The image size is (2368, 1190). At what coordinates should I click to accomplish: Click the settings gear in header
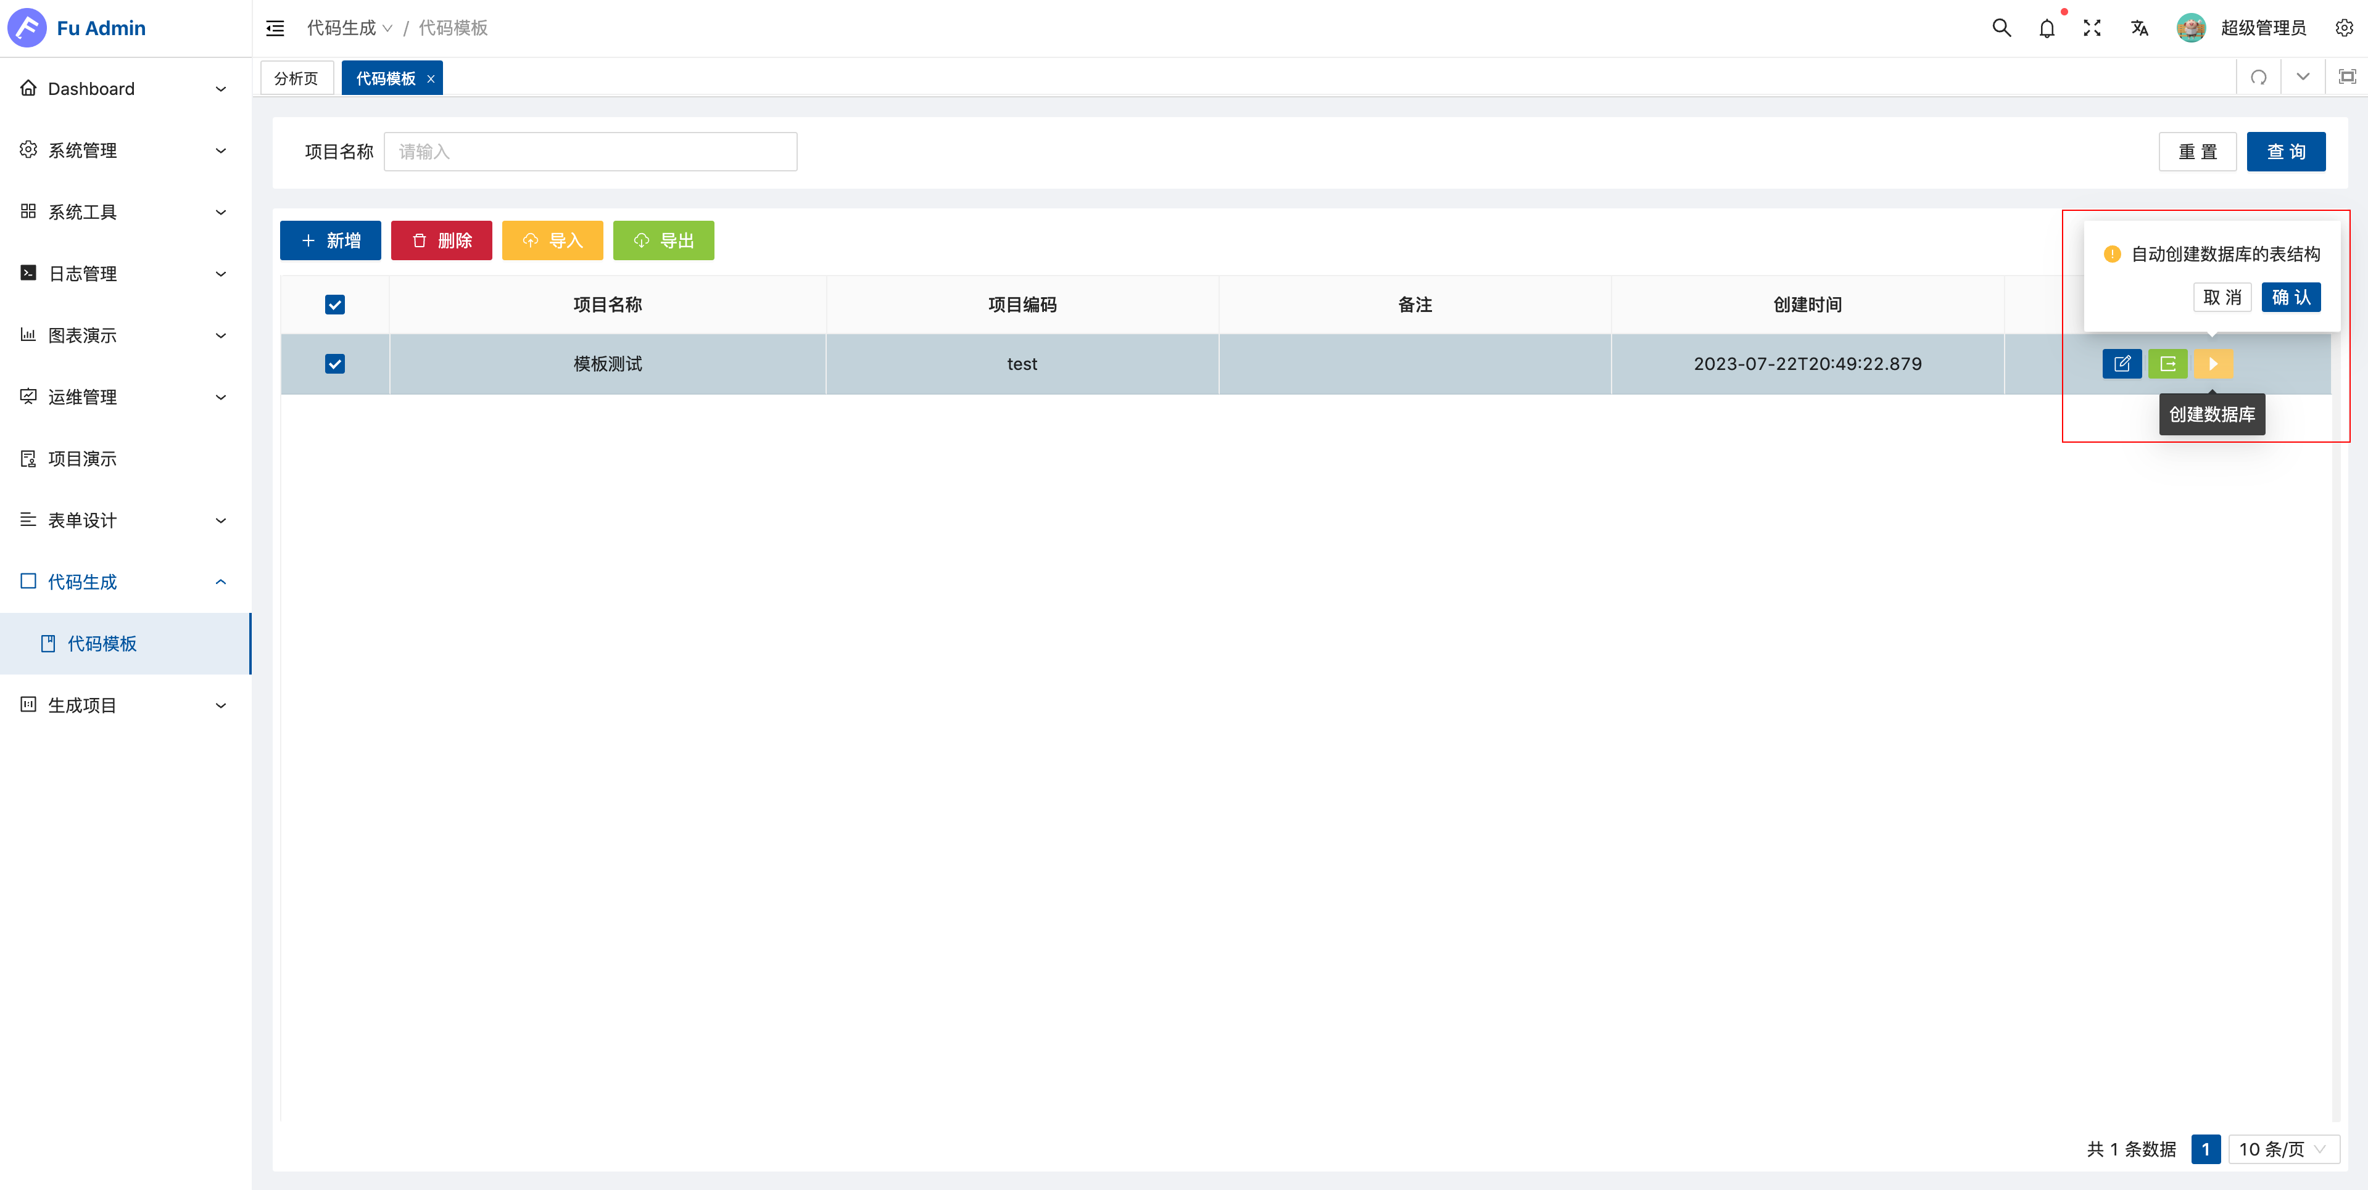point(2344,28)
